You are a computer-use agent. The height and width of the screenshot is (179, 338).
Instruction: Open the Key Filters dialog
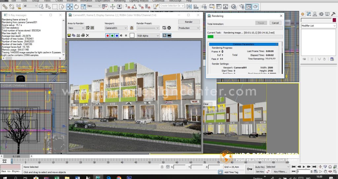(280, 172)
